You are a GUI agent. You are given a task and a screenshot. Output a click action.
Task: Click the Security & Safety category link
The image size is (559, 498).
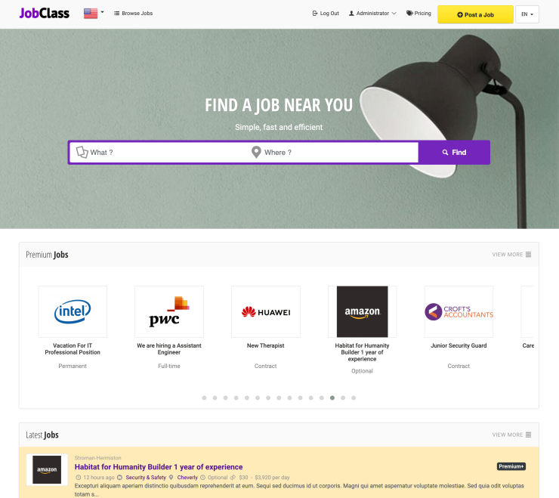[x=146, y=478]
